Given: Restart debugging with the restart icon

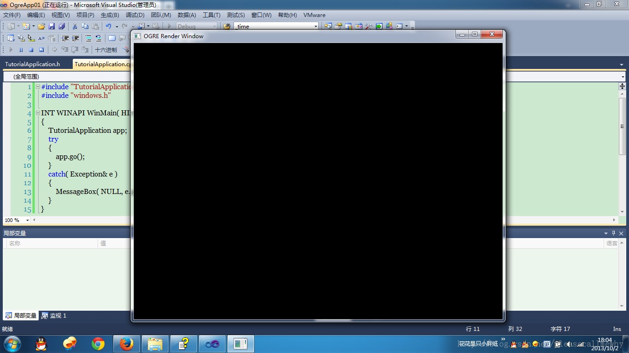Looking at the screenshot, I should point(41,50).
